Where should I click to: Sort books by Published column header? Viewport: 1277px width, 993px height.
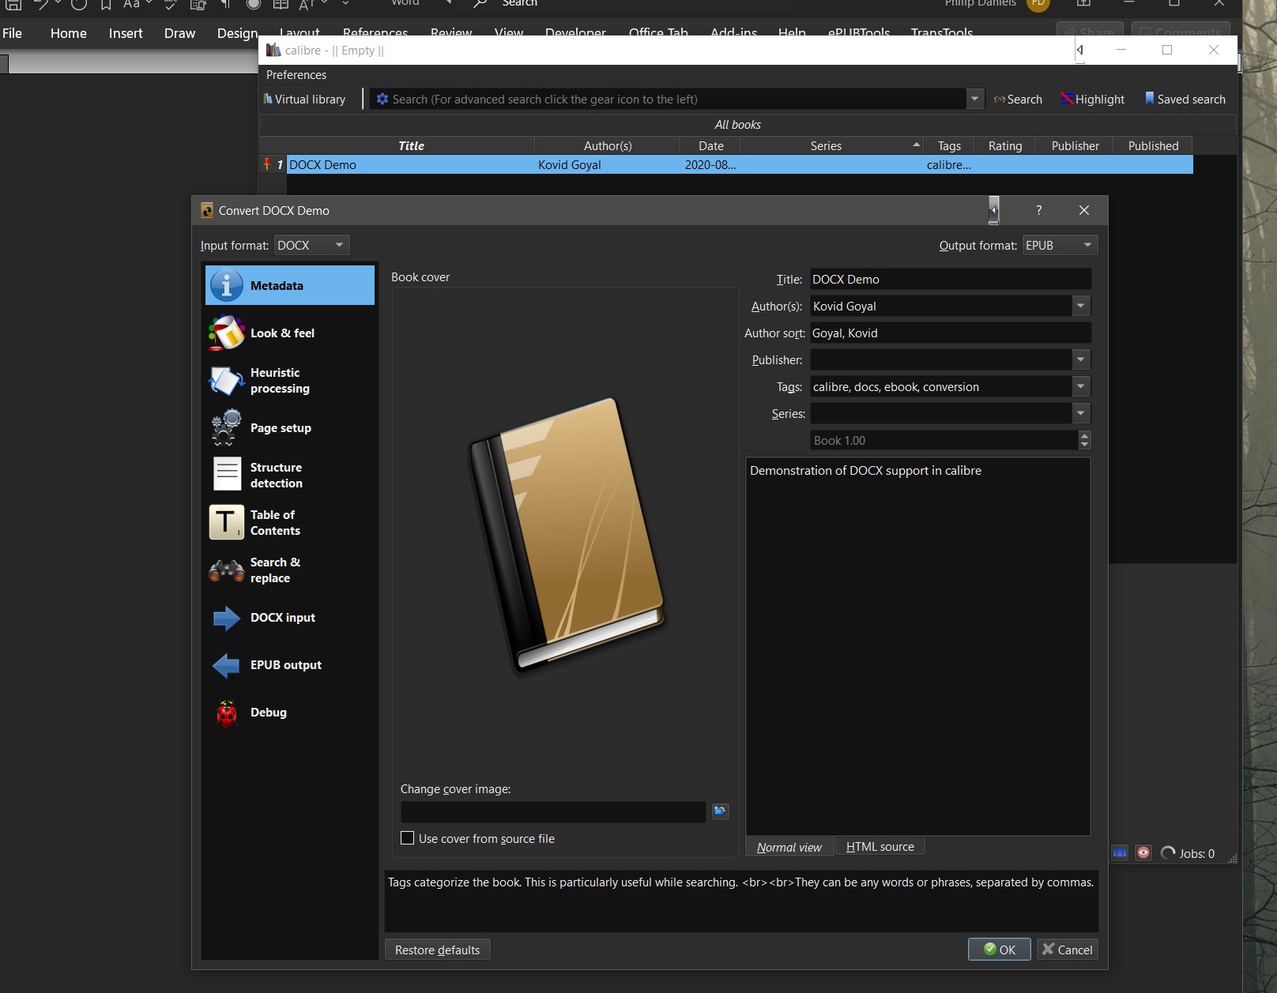[1153, 145]
